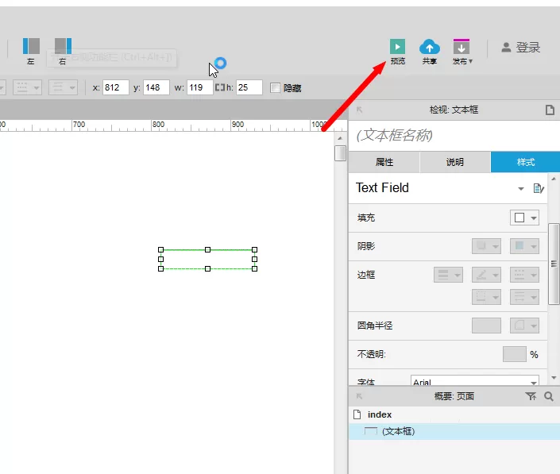Click the edit style icon beside Text Field
The width and height of the screenshot is (560, 474).
tap(539, 188)
